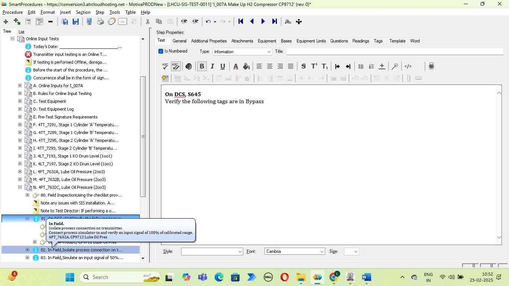Click the save procedure floppy disk icon
The image size is (509, 286).
click(x=76, y=22)
